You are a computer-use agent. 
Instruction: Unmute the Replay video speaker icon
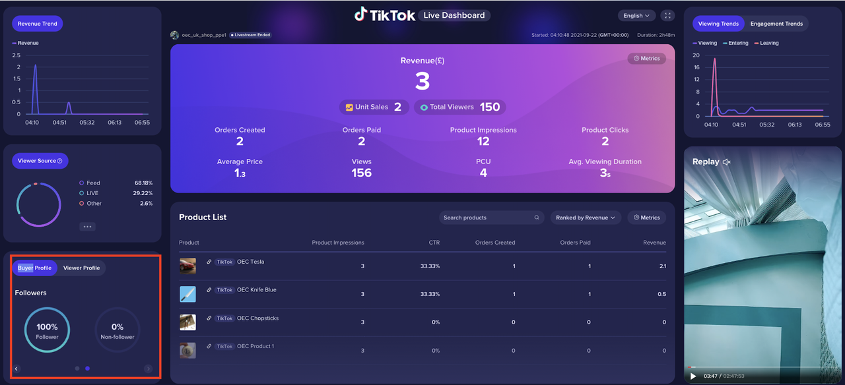[x=727, y=162]
